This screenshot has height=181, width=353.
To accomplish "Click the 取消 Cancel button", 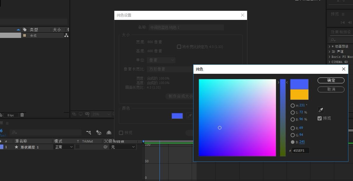I will (331, 89).
